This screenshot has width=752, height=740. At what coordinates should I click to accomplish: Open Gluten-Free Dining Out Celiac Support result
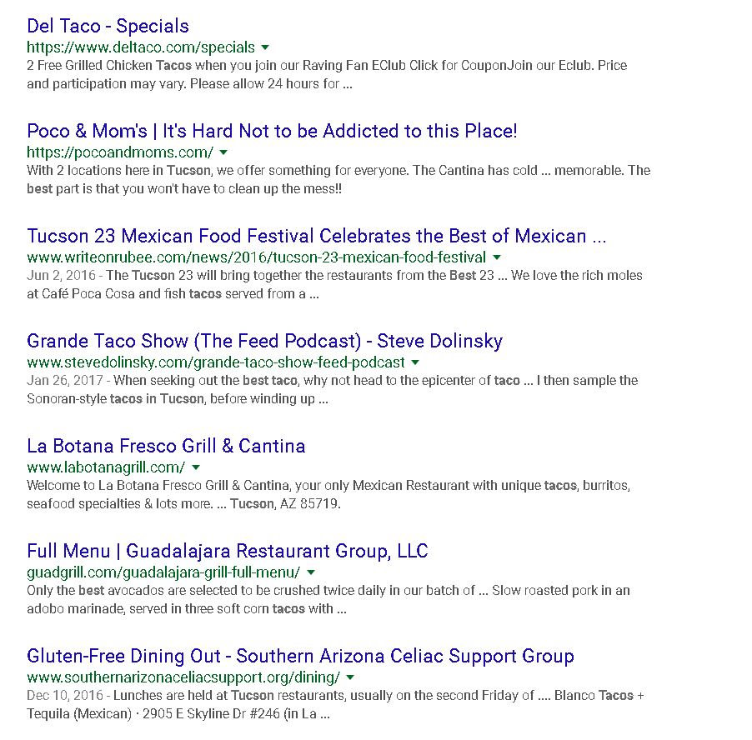(300, 656)
